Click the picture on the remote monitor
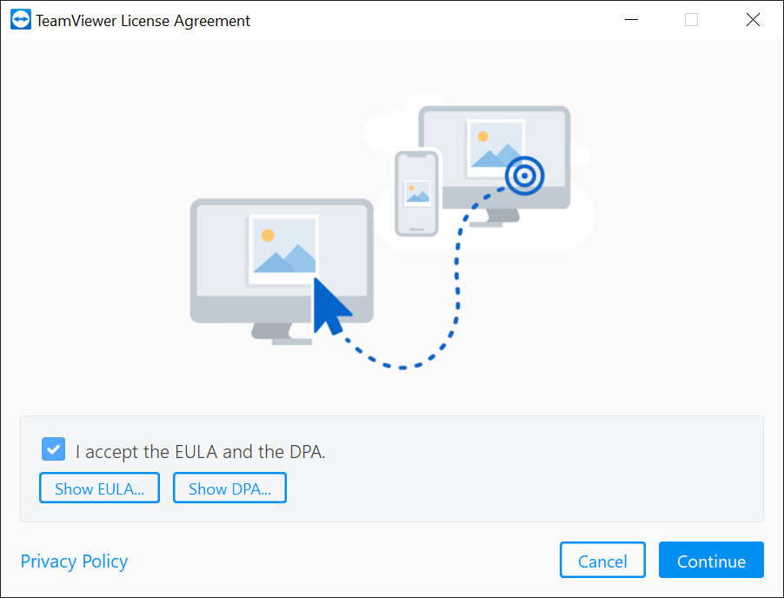The height and width of the screenshot is (598, 784). [x=495, y=148]
